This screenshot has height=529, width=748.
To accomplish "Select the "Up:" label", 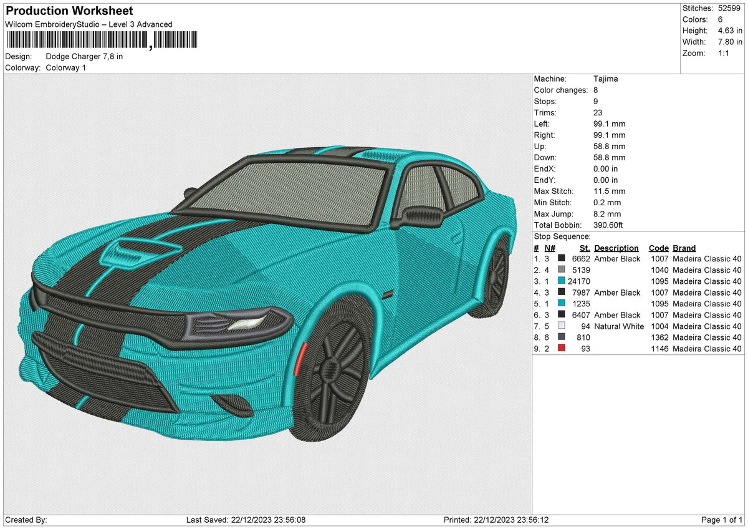I will pyautogui.click(x=540, y=147).
